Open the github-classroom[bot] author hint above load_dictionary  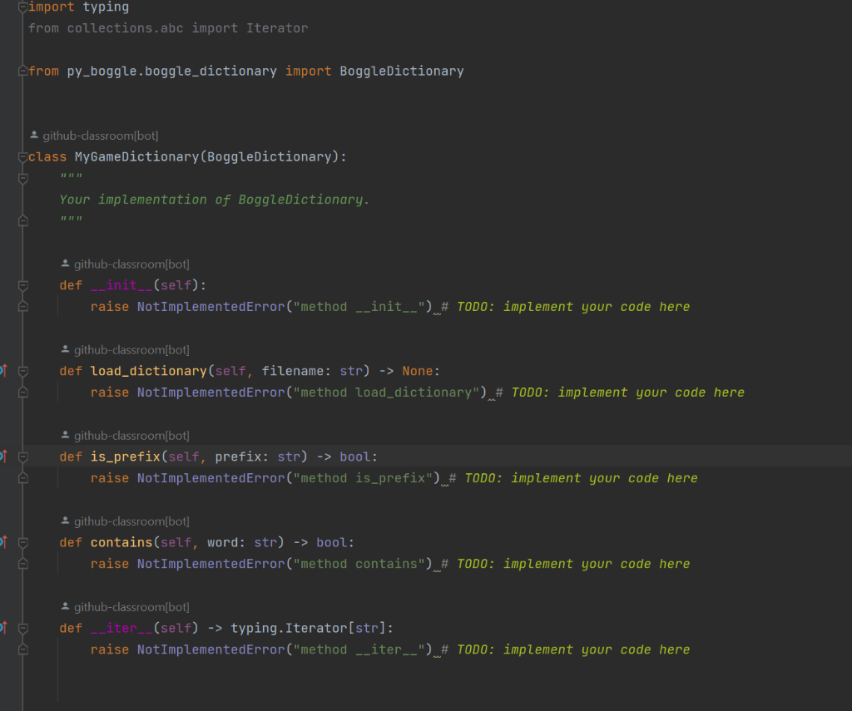pos(126,350)
